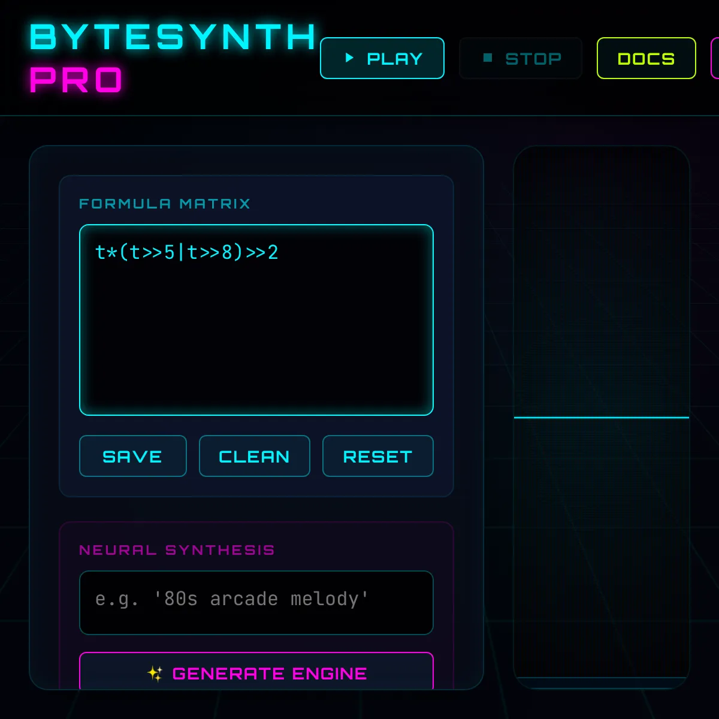Select the FORMULA MATRIX section heading
719x719 pixels.
click(165, 204)
